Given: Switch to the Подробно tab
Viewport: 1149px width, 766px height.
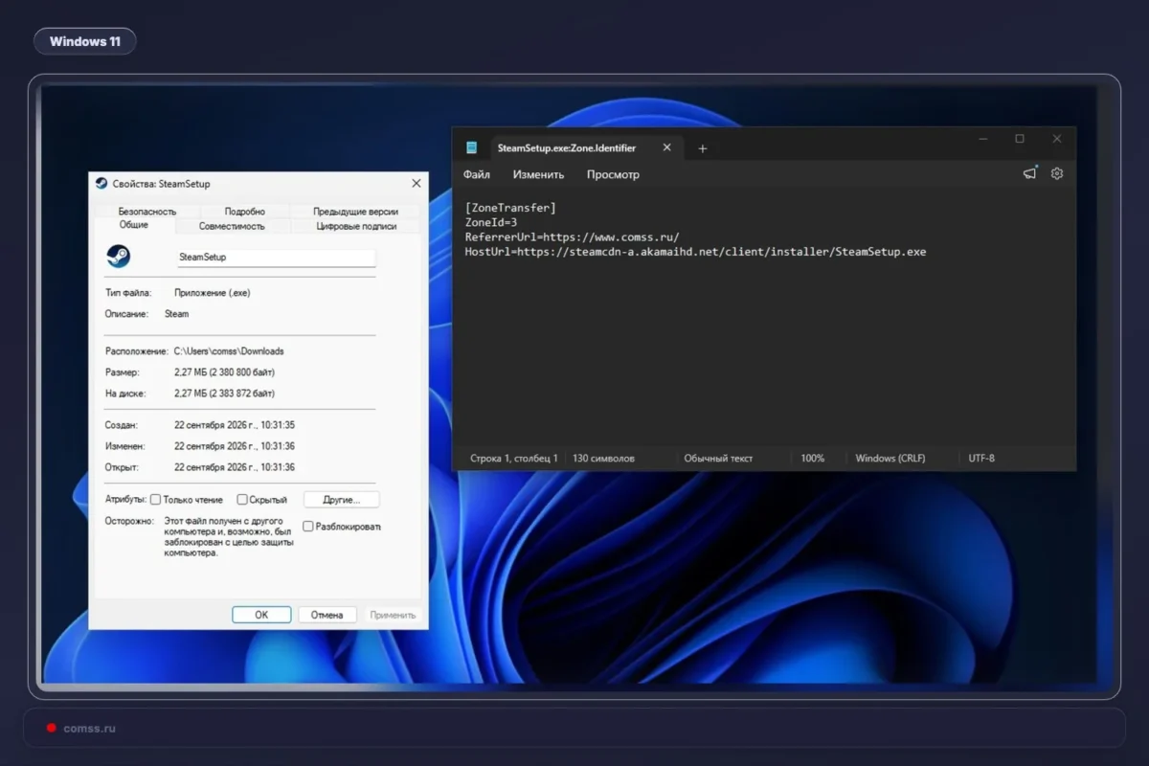Looking at the screenshot, I should pyautogui.click(x=245, y=211).
